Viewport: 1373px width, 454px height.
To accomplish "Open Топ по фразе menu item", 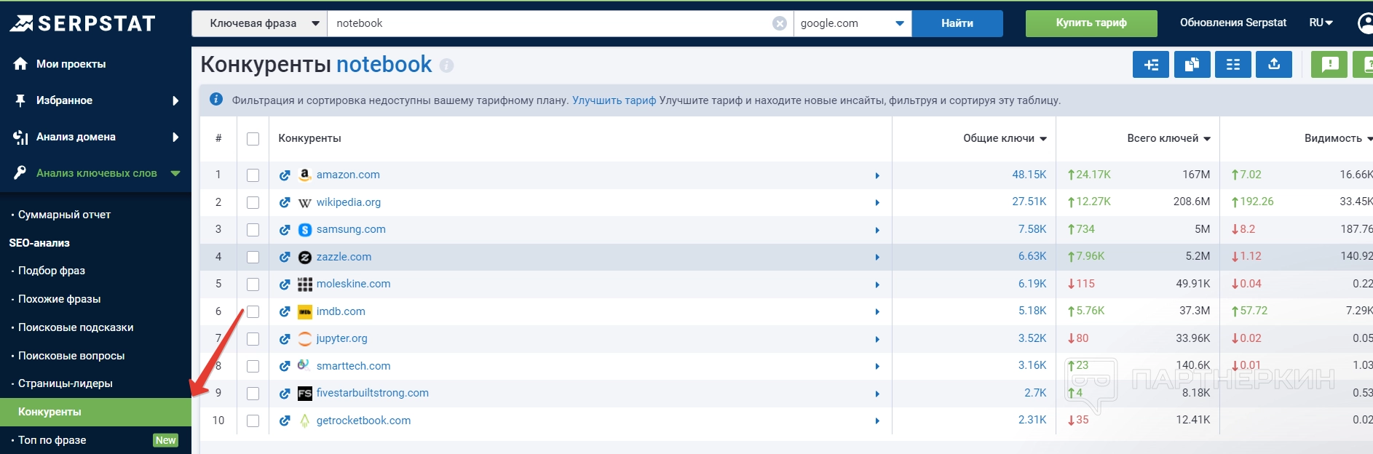I will click(x=52, y=440).
